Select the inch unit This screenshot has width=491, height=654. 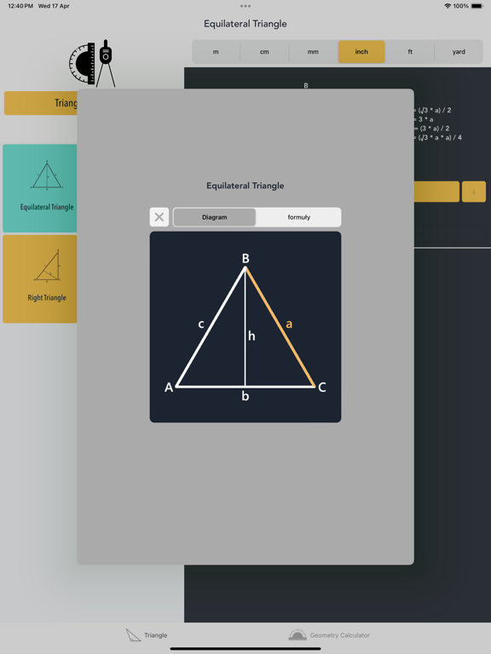pos(361,52)
